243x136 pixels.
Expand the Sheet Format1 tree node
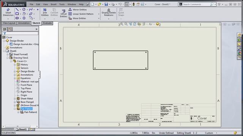point(8,54)
